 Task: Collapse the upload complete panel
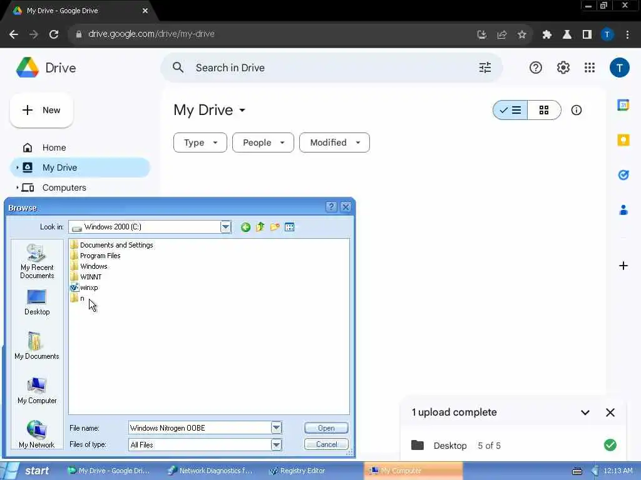585,412
